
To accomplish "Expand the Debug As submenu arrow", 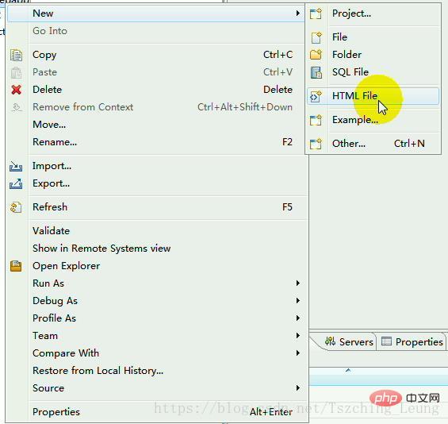I will coord(297,301).
